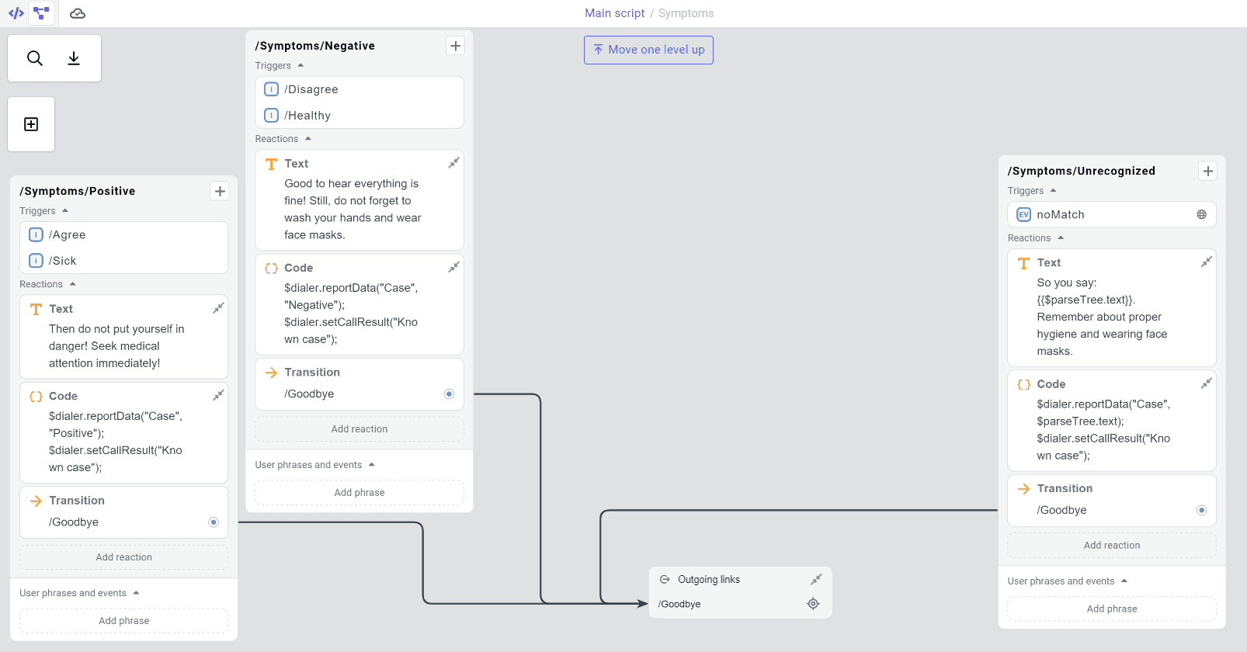The width and height of the screenshot is (1247, 652).
Task: Click the /Symptoms/Positive state title
Action: (x=78, y=191)
